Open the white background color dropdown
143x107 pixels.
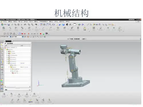[x=77, y=25]
